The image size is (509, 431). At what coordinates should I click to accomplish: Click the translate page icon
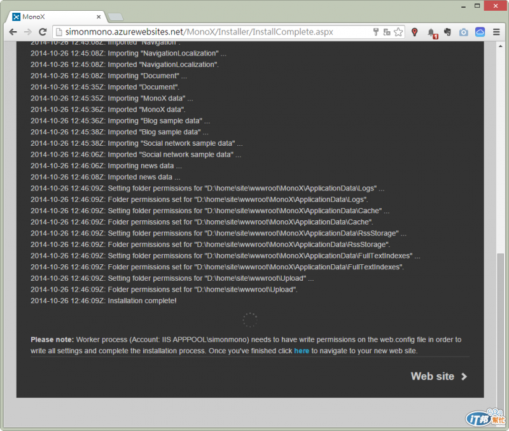click(x=387, y=32)
